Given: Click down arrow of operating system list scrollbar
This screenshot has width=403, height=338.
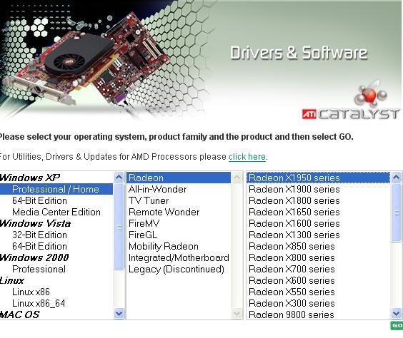Looking at the screenshot, I should click(x=119, y=313).
